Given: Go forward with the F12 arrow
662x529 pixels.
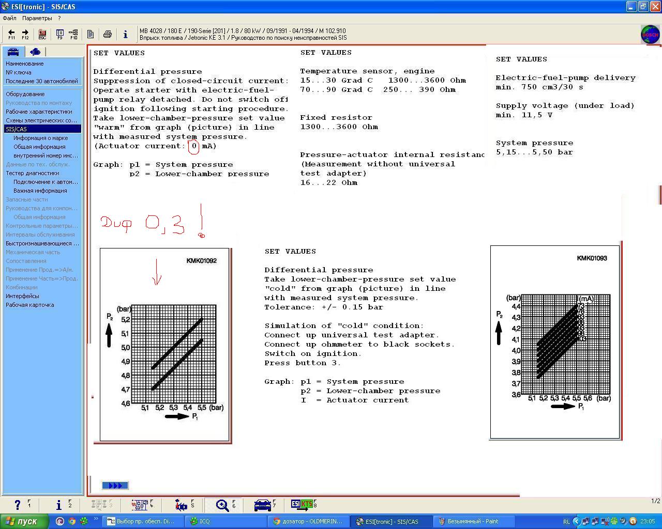Looking at the screenshot, I should [x=25, y=34].
